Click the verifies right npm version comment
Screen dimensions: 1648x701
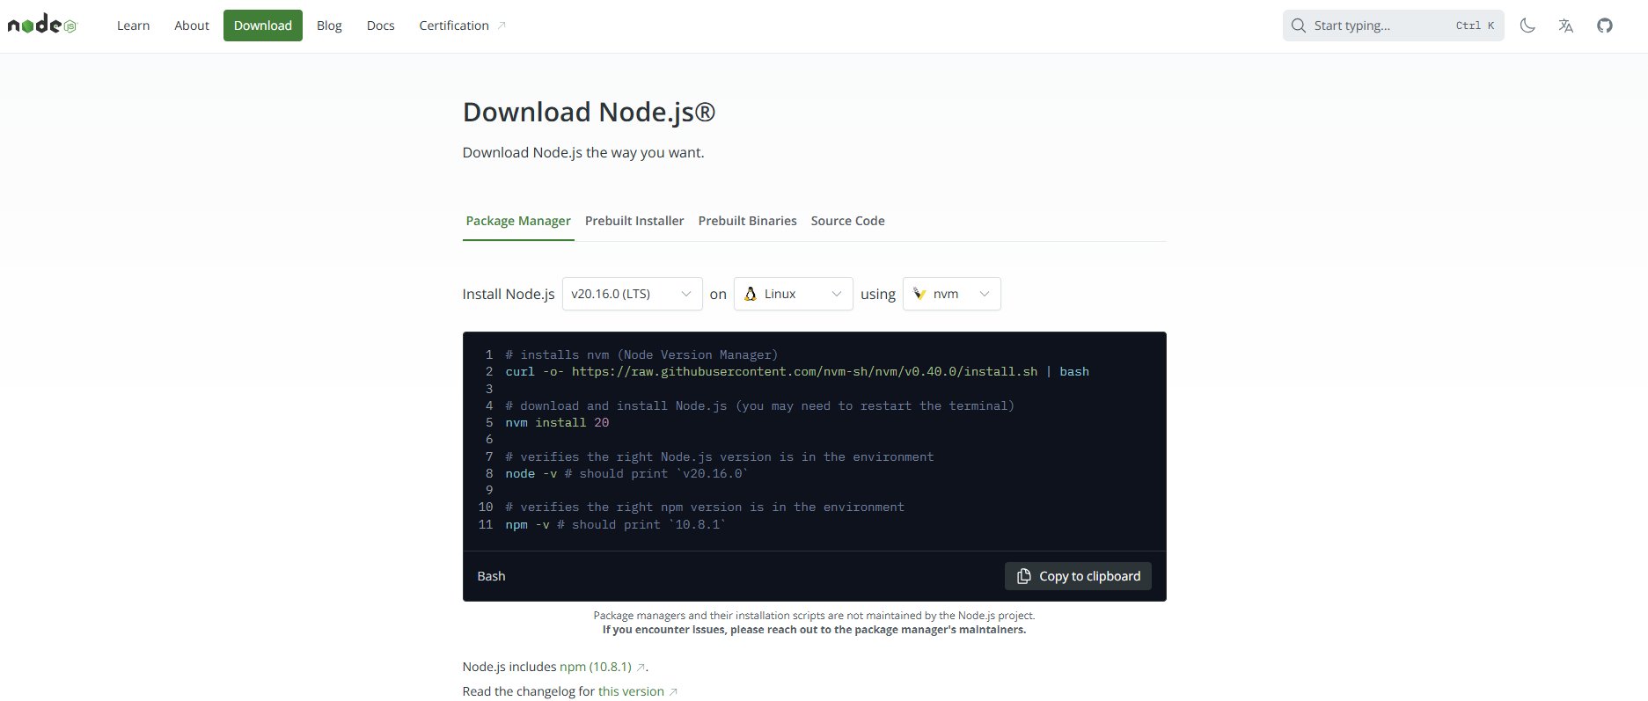[705, 507]
